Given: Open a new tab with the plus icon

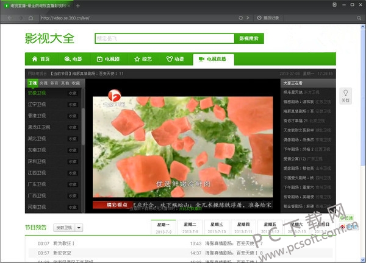Looking at the screenshot, I should (78, 6).
